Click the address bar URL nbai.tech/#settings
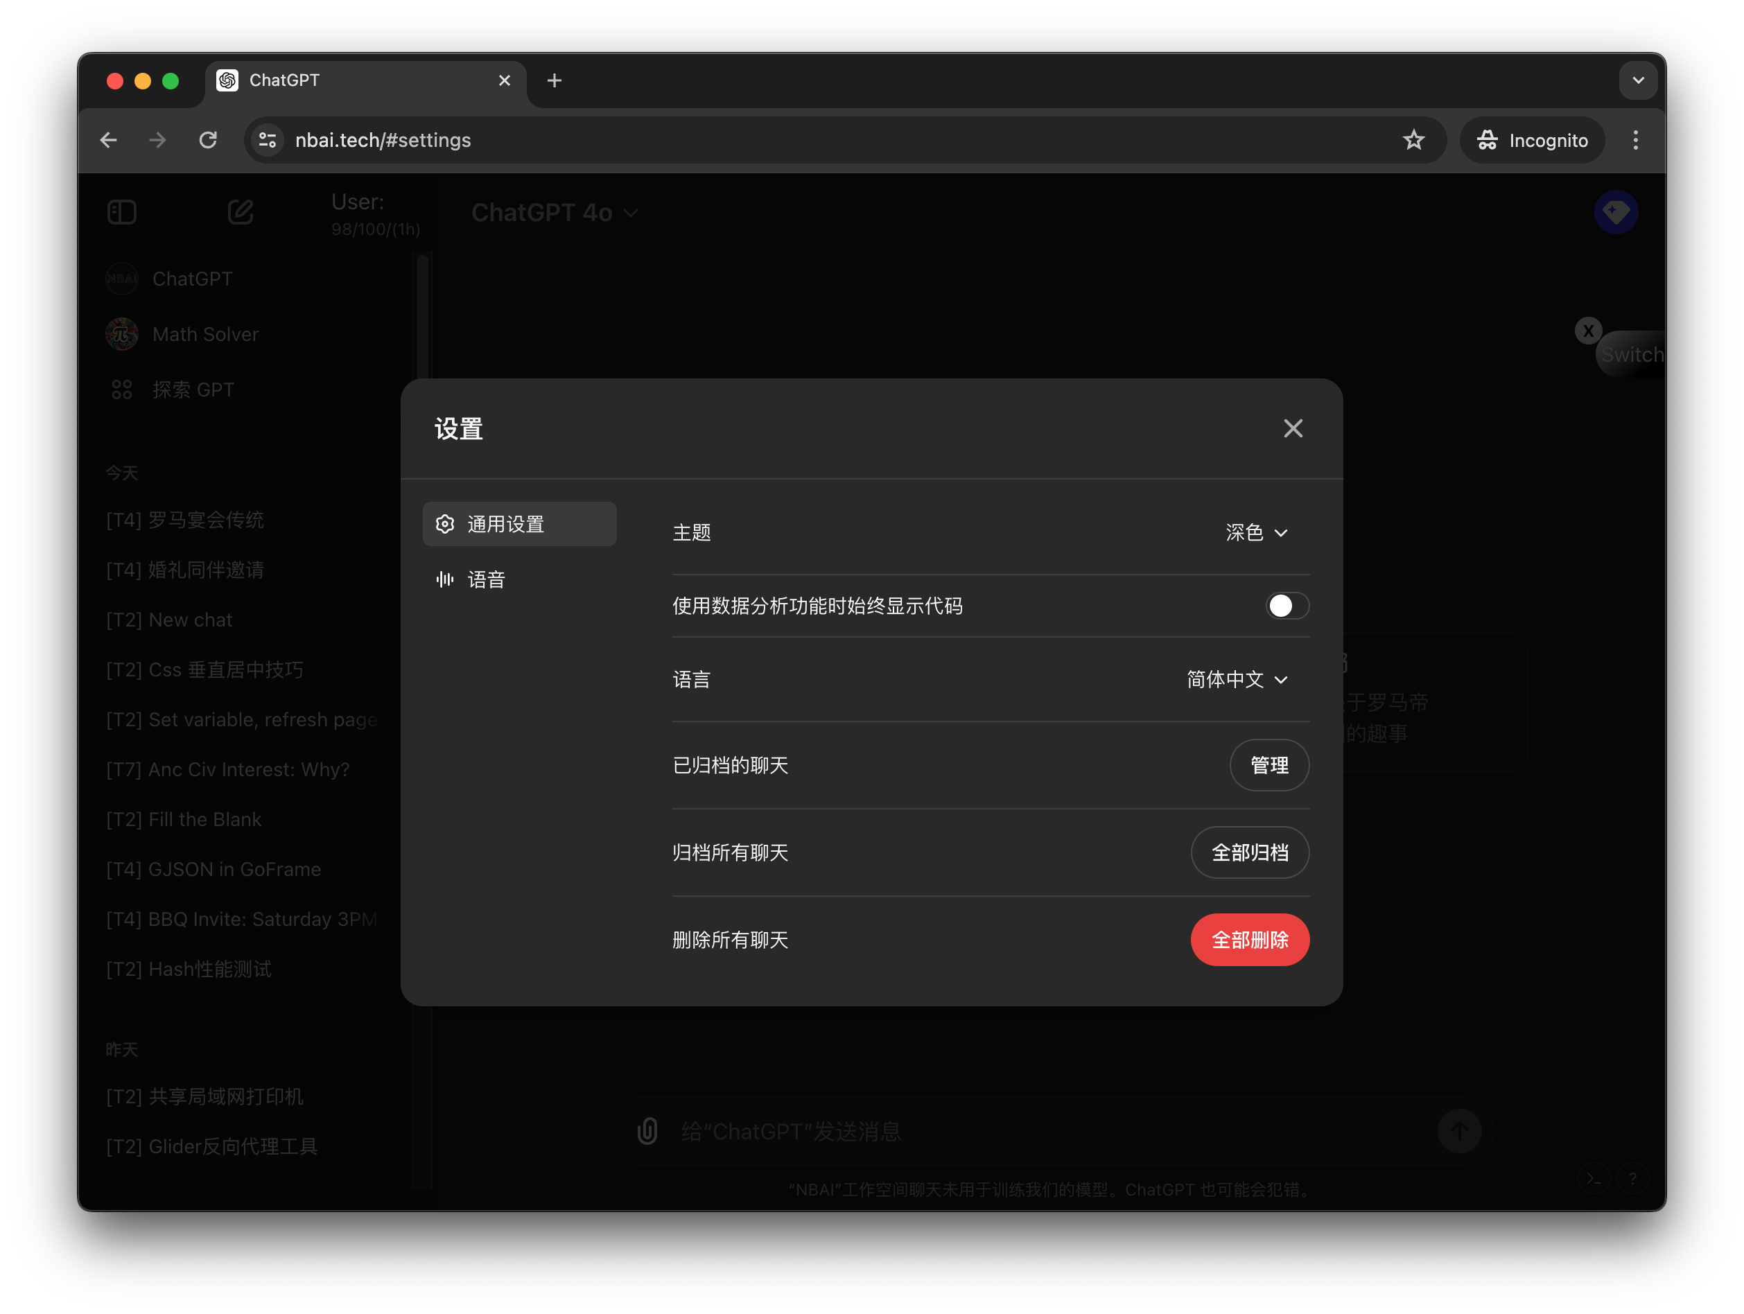This screenshot has width=1744, height=1314. 383,140
